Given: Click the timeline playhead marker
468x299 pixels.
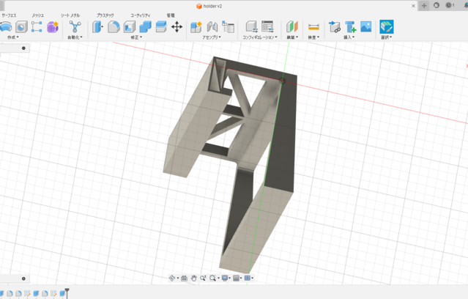Looking at the screenshot, I should click(x=67, y=292).
